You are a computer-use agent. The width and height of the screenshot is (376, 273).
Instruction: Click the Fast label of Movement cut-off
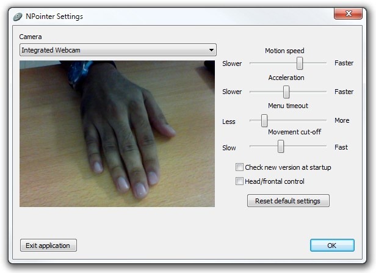tap(341, 147)
